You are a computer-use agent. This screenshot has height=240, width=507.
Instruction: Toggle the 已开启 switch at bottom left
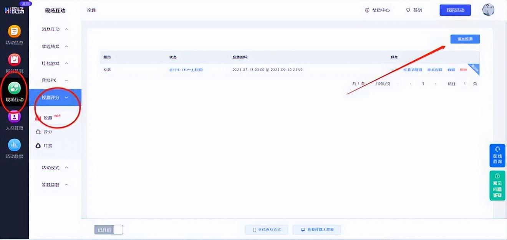(109, 230)
